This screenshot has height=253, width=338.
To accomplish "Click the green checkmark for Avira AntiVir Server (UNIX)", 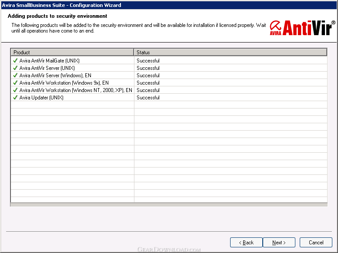I will click(x=15, y=68).
